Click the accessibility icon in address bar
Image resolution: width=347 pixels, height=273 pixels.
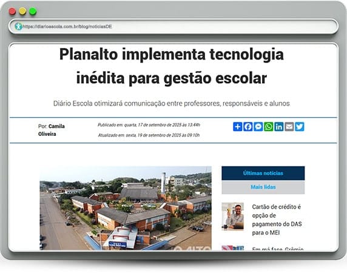tap(18, 27)
